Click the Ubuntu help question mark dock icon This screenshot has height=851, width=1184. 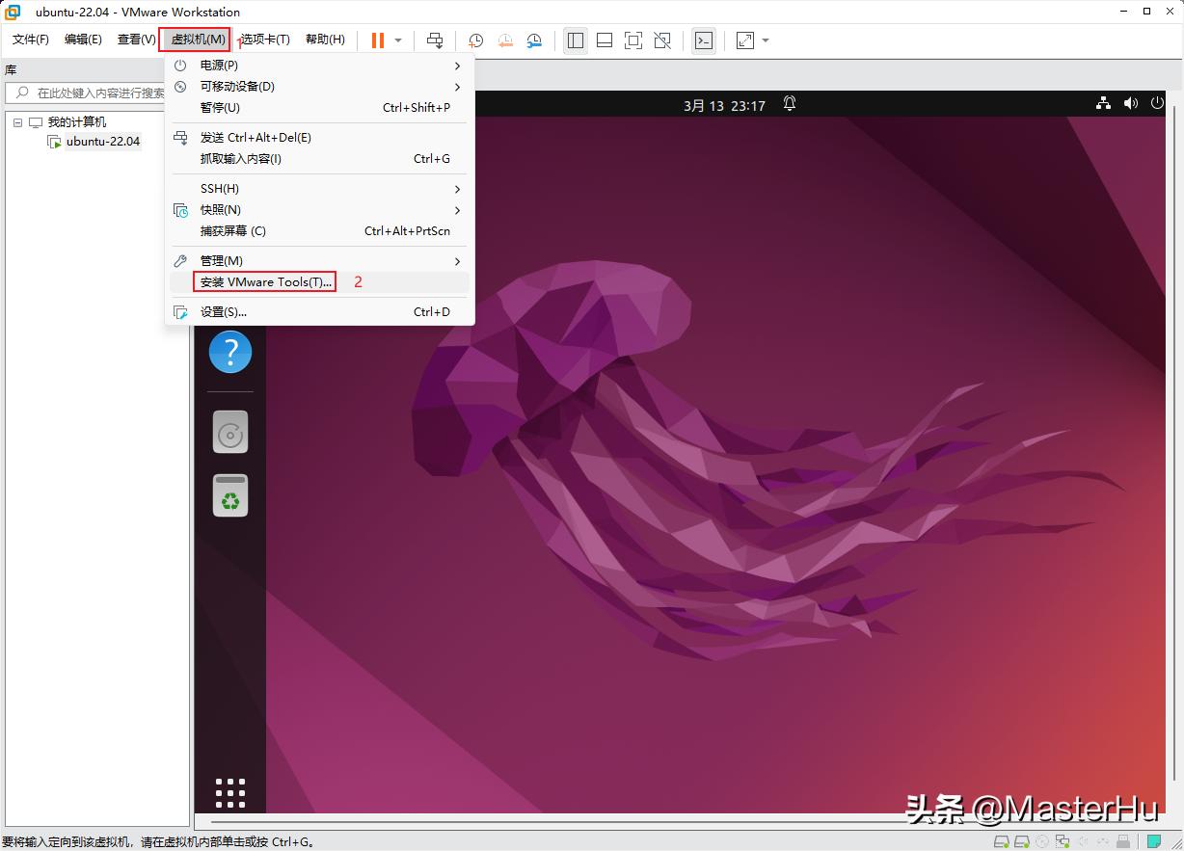click(x=229, y=352)
